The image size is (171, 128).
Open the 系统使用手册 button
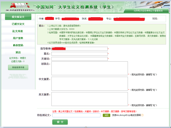pos(18,68)
